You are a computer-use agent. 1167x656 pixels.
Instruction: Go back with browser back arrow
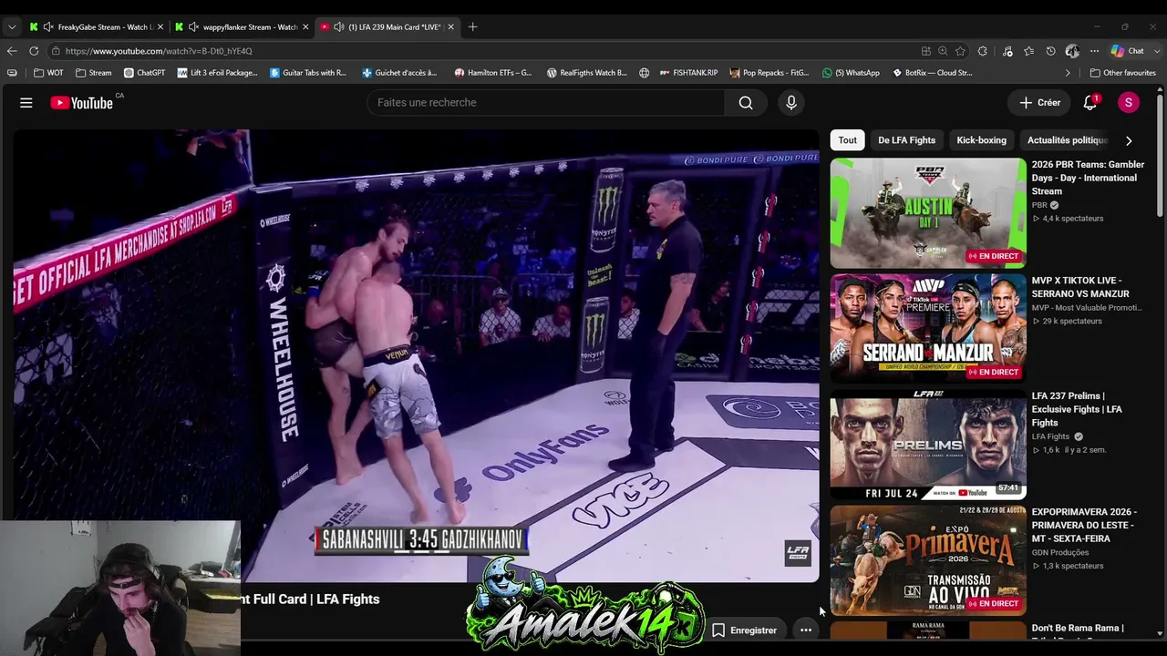point(12,51)
